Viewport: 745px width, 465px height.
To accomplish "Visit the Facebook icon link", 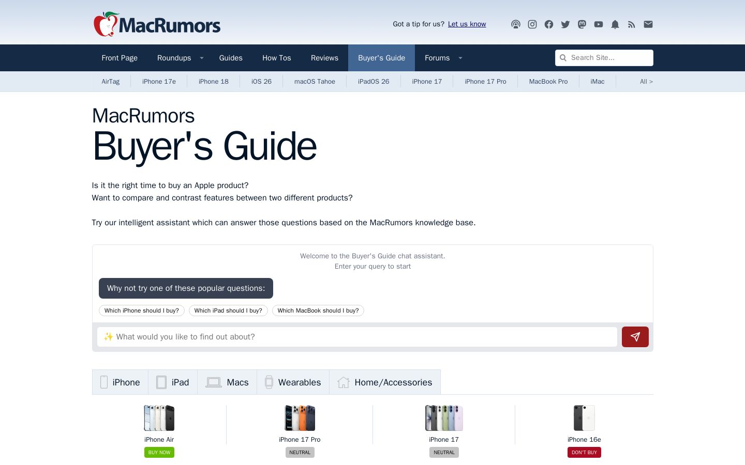I will point(549,24).
